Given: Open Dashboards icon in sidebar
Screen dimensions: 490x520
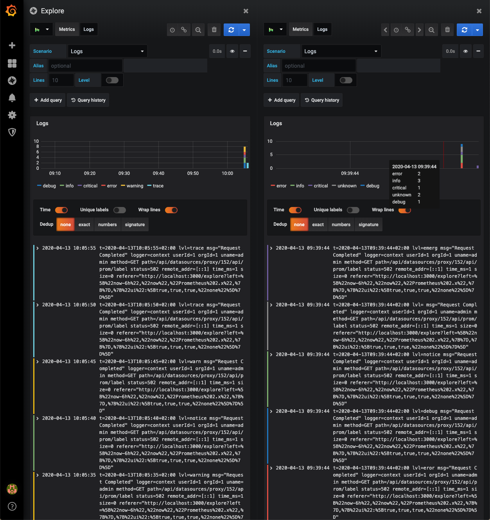Looking at the screenshot, I should coord(12,63).
